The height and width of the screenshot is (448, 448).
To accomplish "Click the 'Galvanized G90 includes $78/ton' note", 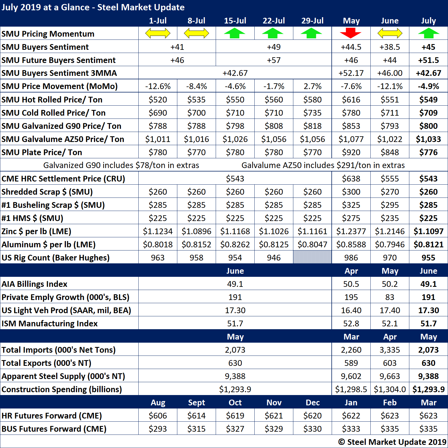I will [x=121, y=165].
